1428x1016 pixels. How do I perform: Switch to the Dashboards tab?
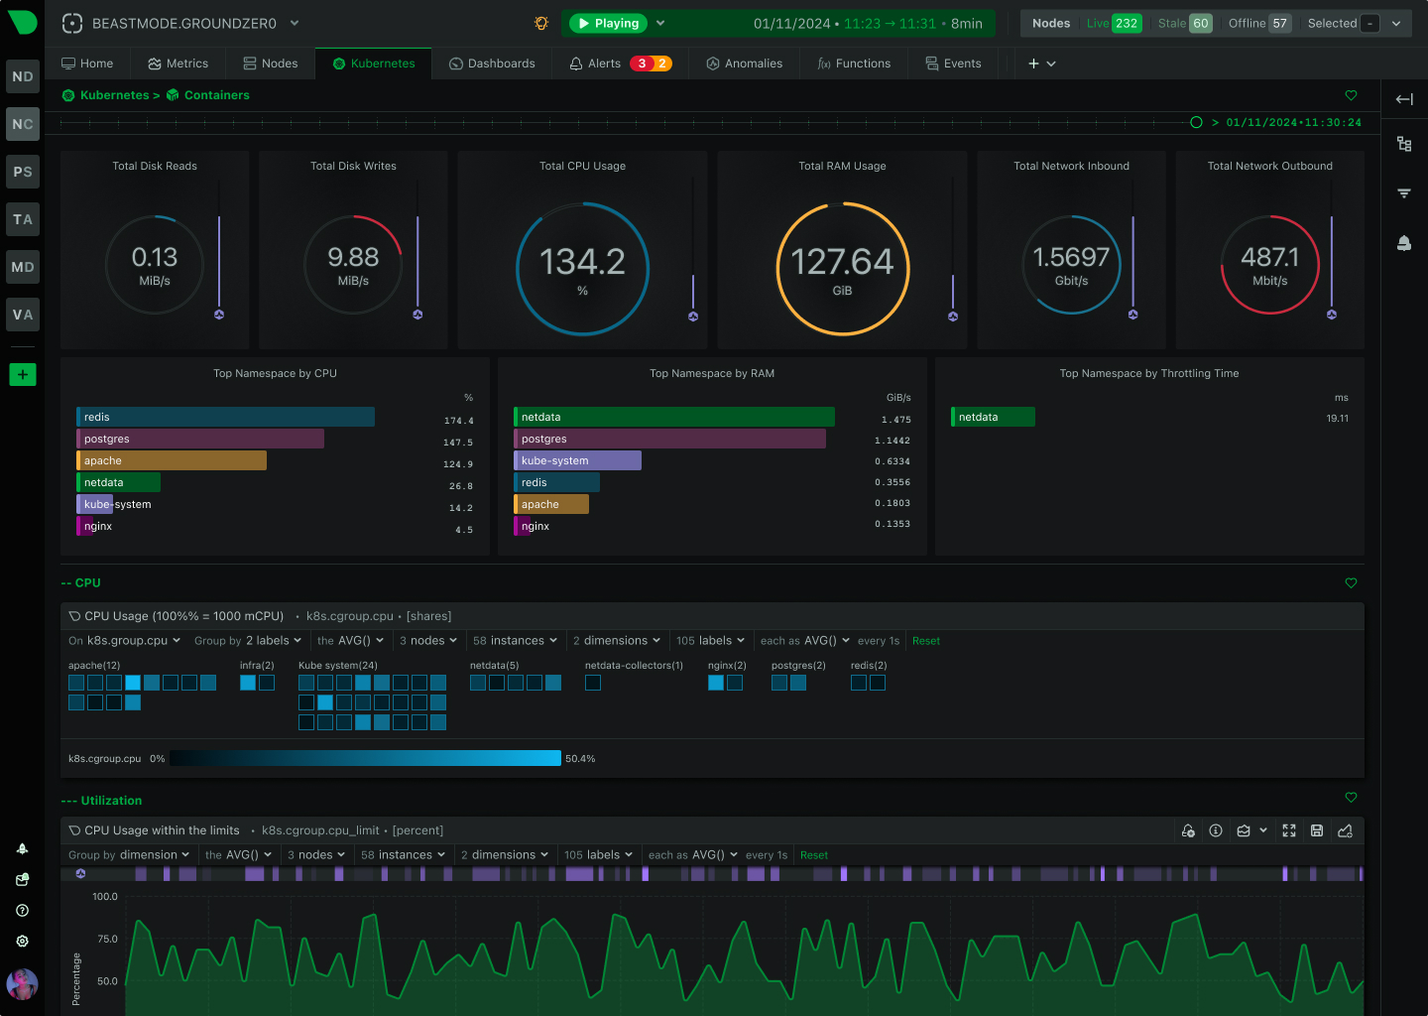point(493,63)
